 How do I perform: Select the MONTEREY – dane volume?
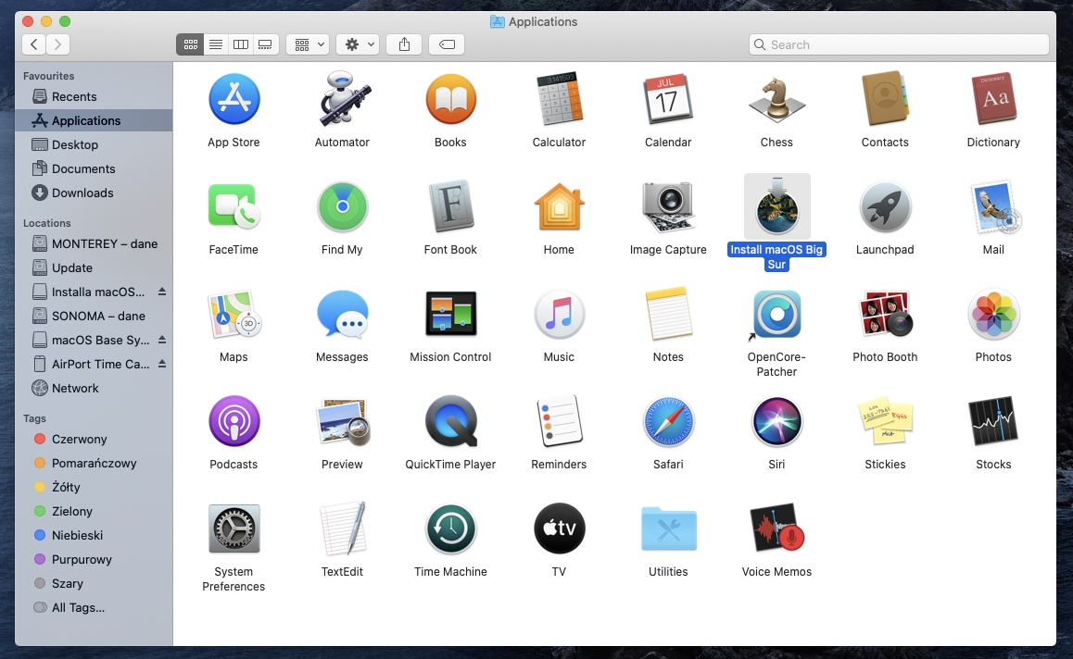tap(95, 243)
